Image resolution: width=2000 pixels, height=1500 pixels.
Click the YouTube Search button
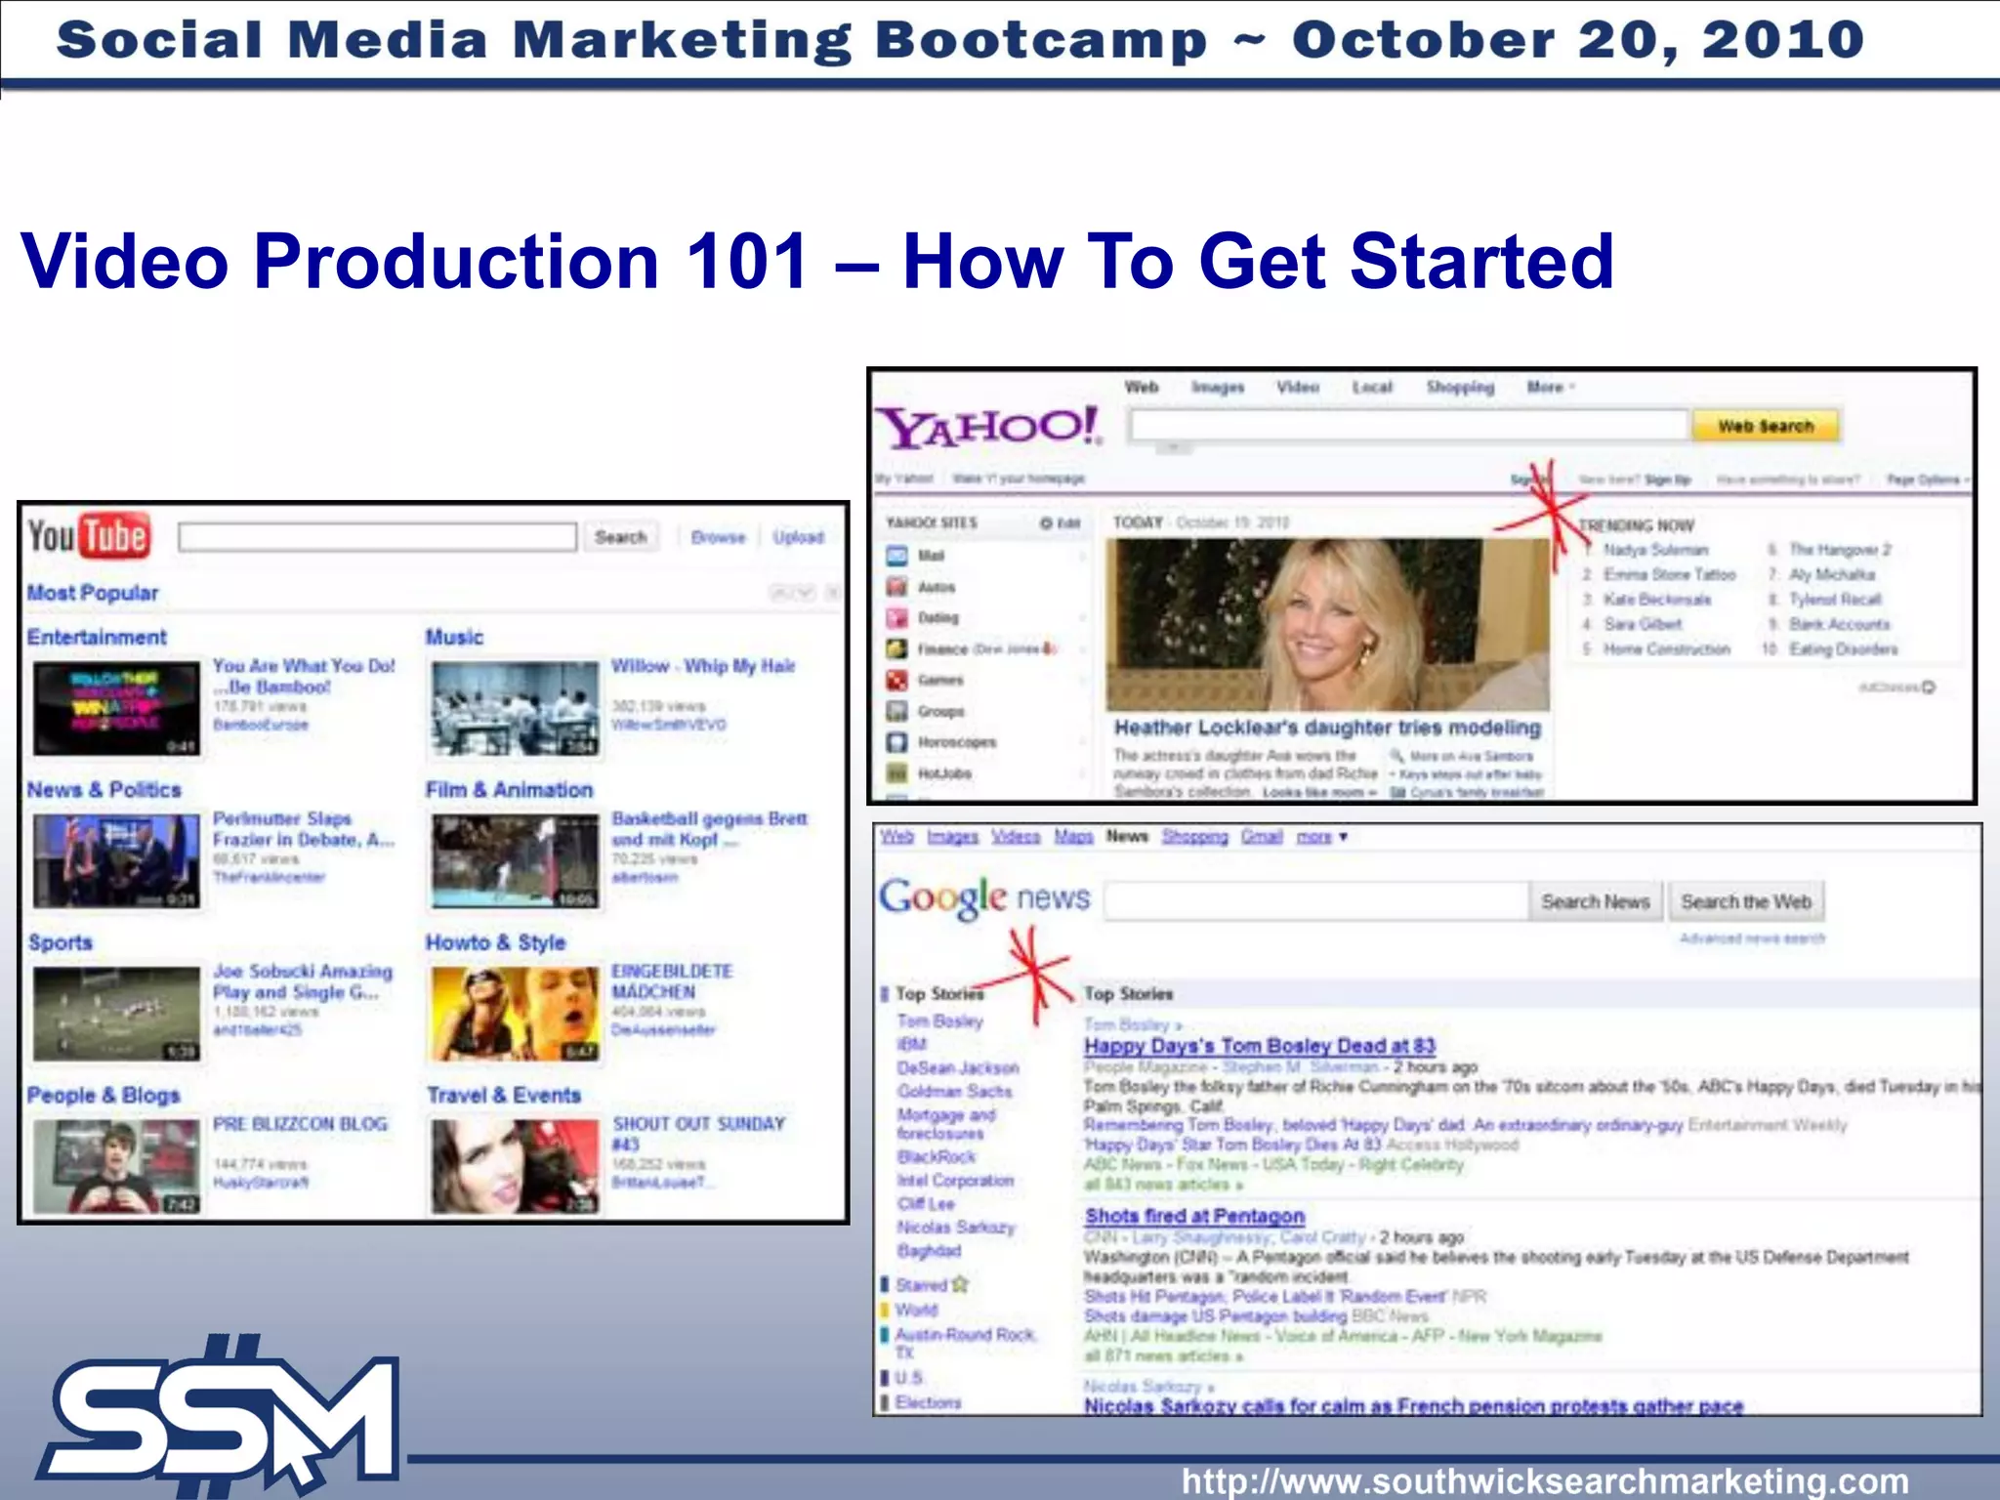pos(621,537)
